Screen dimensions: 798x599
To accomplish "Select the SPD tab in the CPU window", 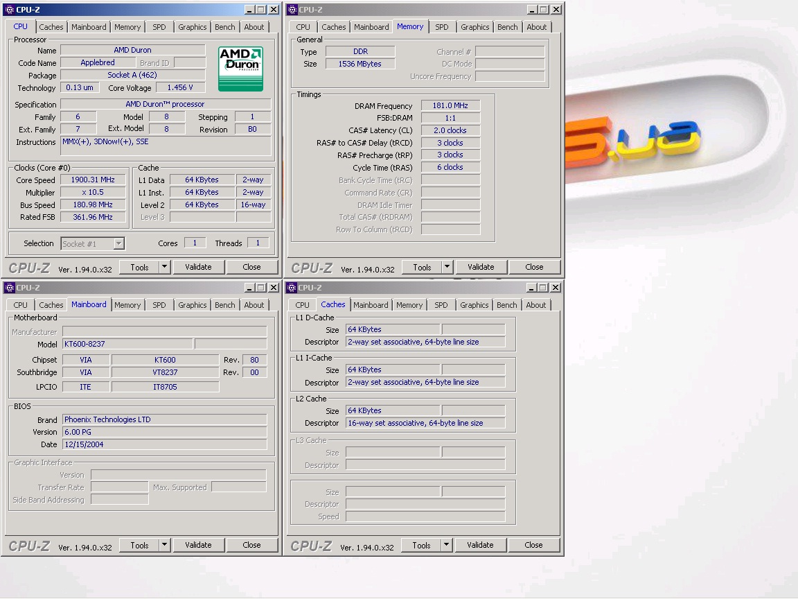I will [159, 27].
